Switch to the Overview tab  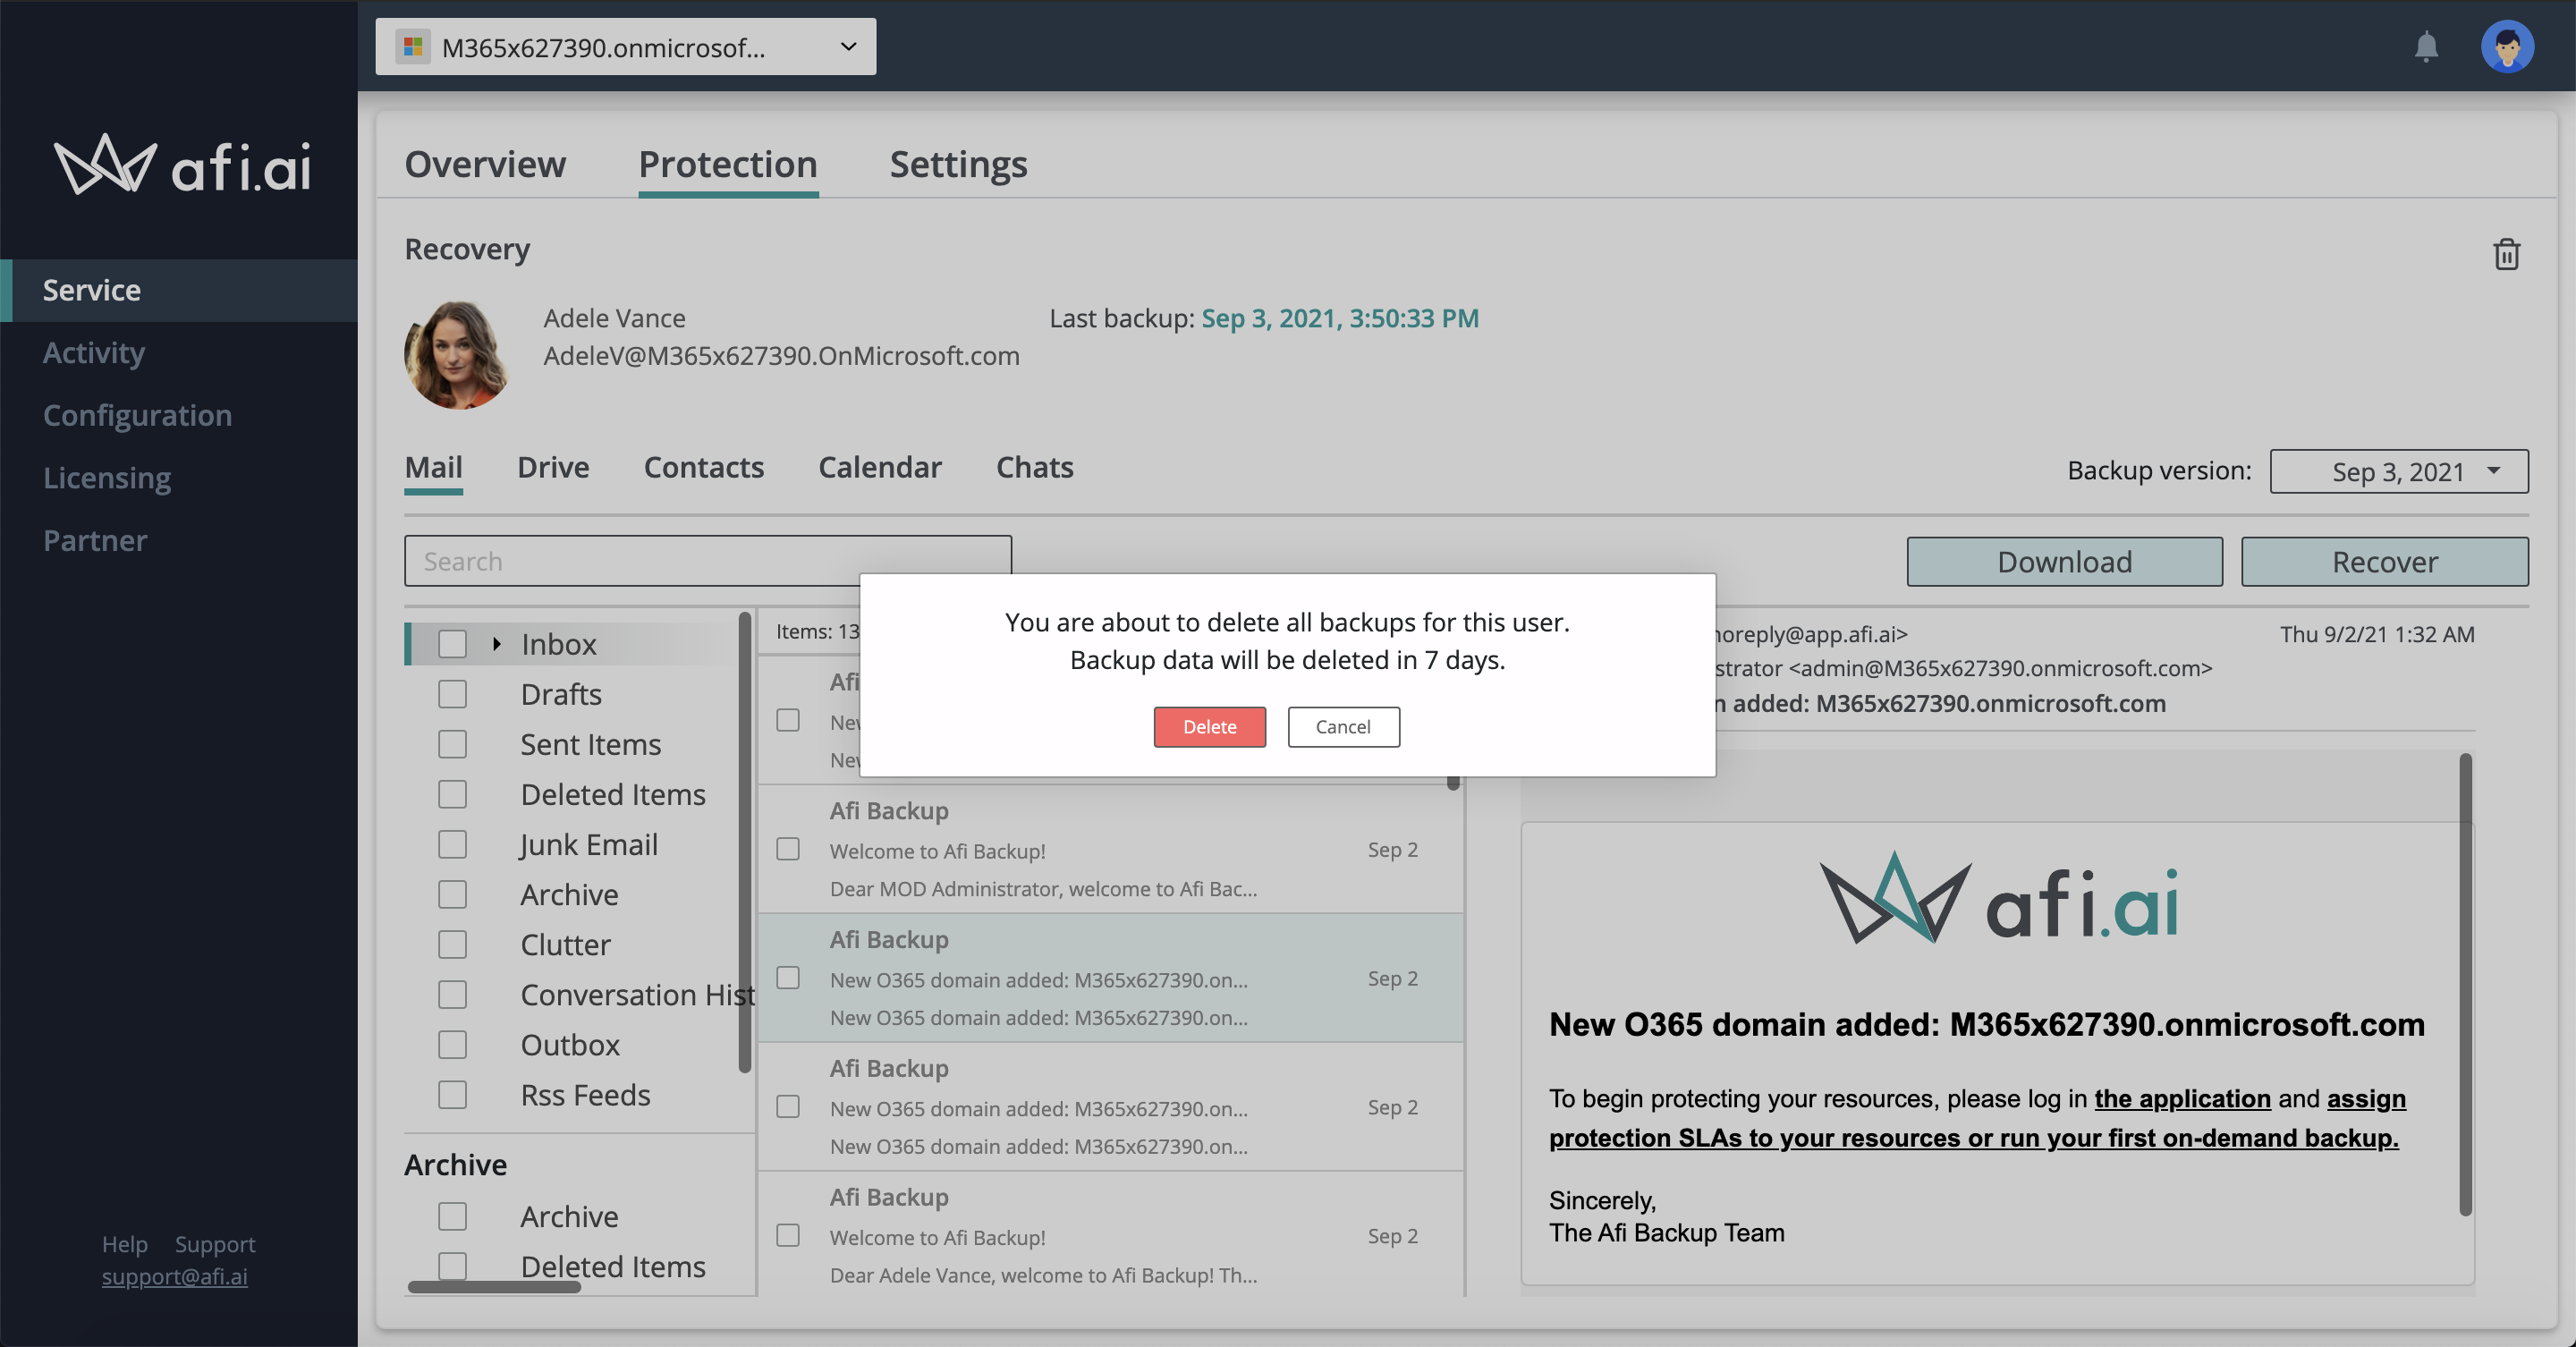(x=485, y=164)
